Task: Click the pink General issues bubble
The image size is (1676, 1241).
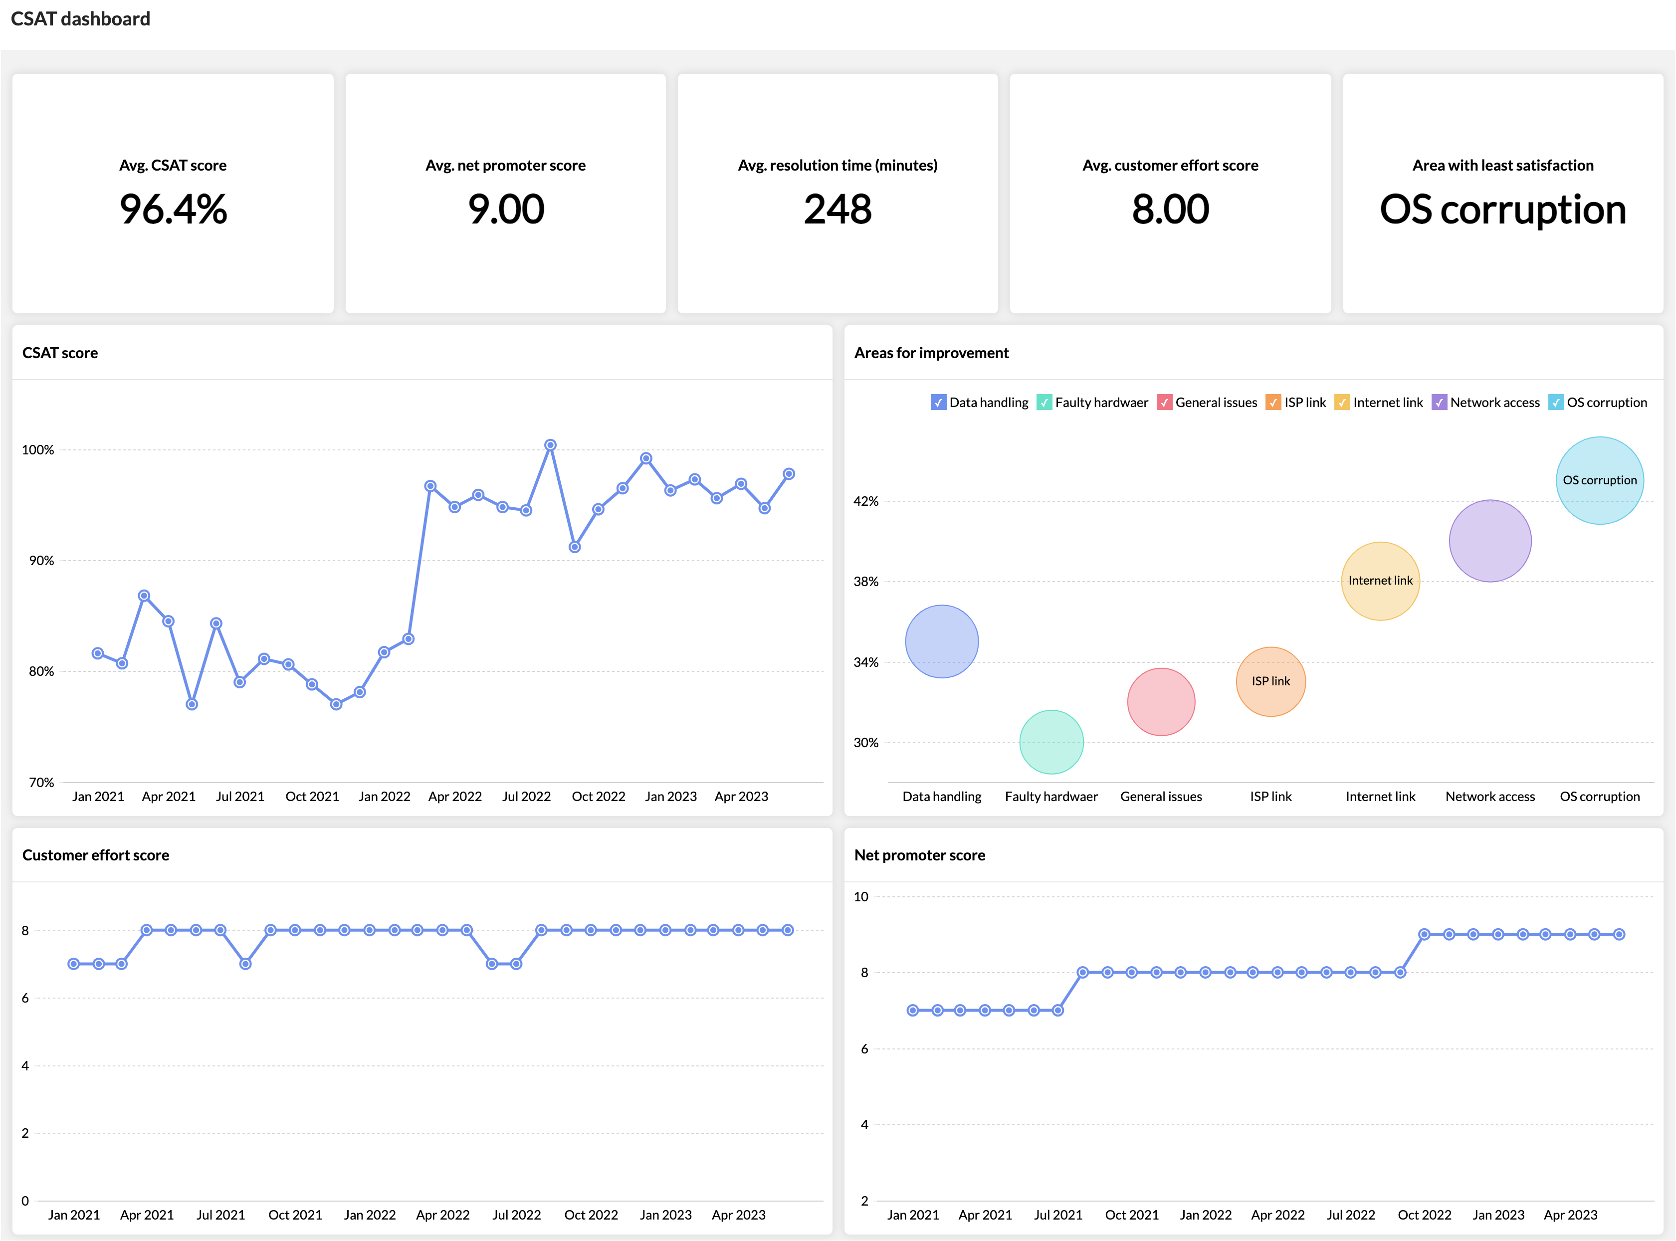Action: point(1161,702)
